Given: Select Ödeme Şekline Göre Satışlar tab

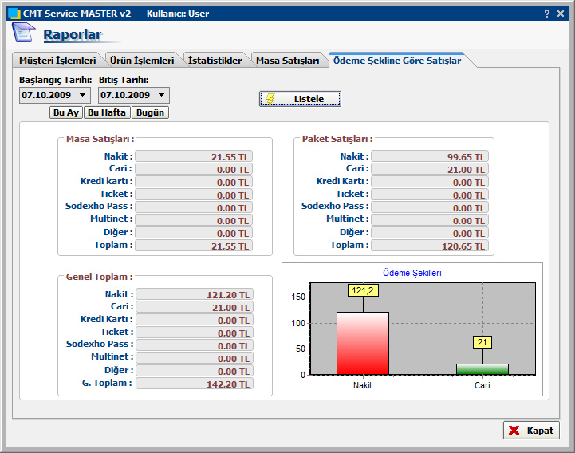Looking at the screenshot, I should tap(396, 61).
